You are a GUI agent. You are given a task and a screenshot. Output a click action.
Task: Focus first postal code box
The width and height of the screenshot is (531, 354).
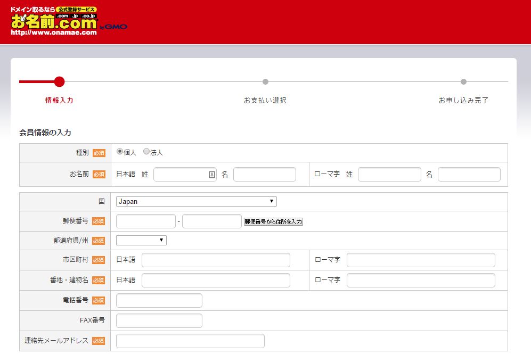(x=146, y=221)
